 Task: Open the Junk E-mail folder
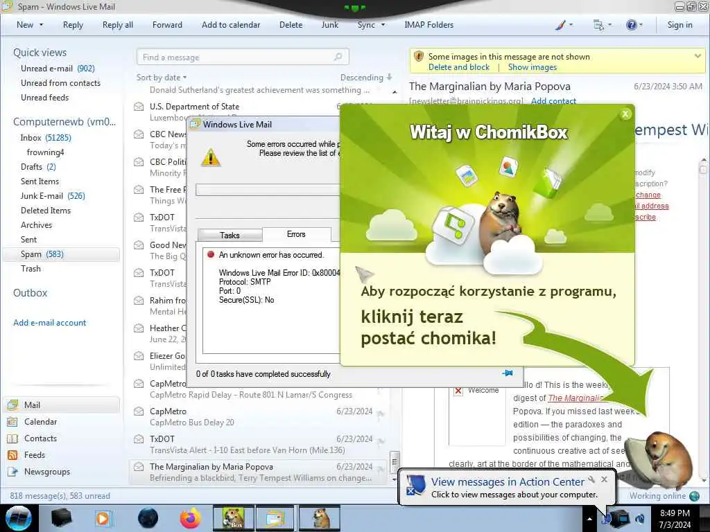tap(53, 195)
